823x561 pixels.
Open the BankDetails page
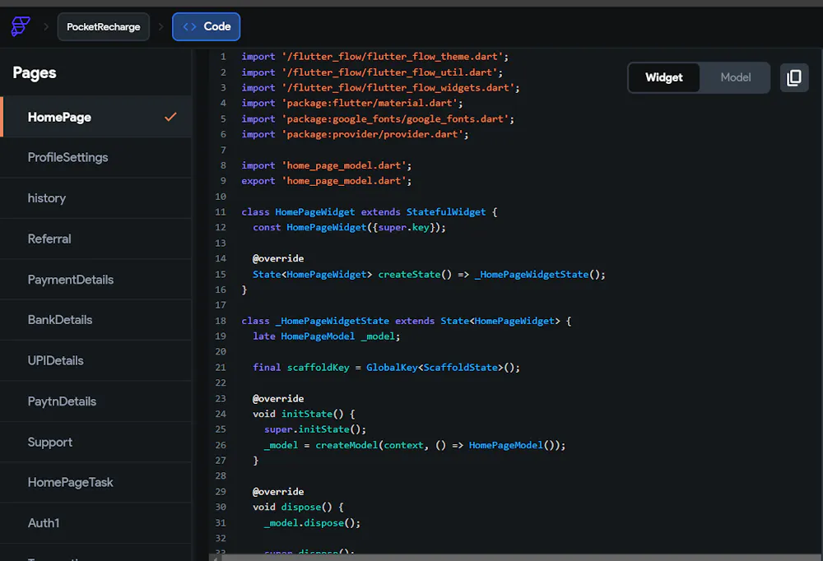[96, 320]
